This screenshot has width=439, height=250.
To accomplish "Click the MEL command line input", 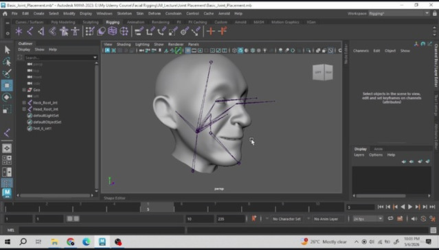I will [102, 230].
